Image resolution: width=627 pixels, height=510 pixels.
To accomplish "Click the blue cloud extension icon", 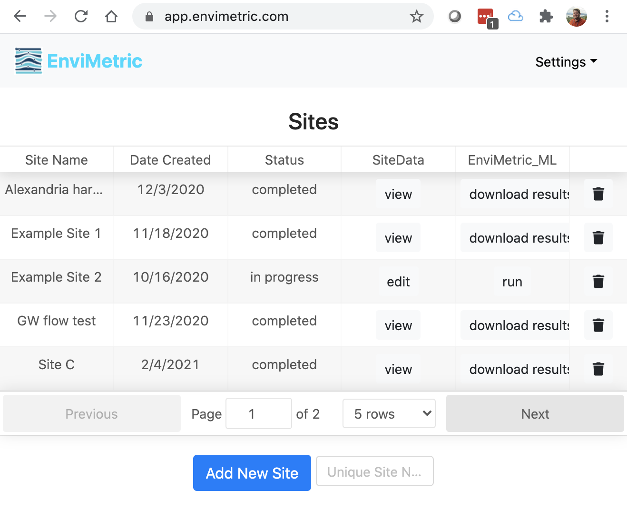I will click(x=516, y=17).
